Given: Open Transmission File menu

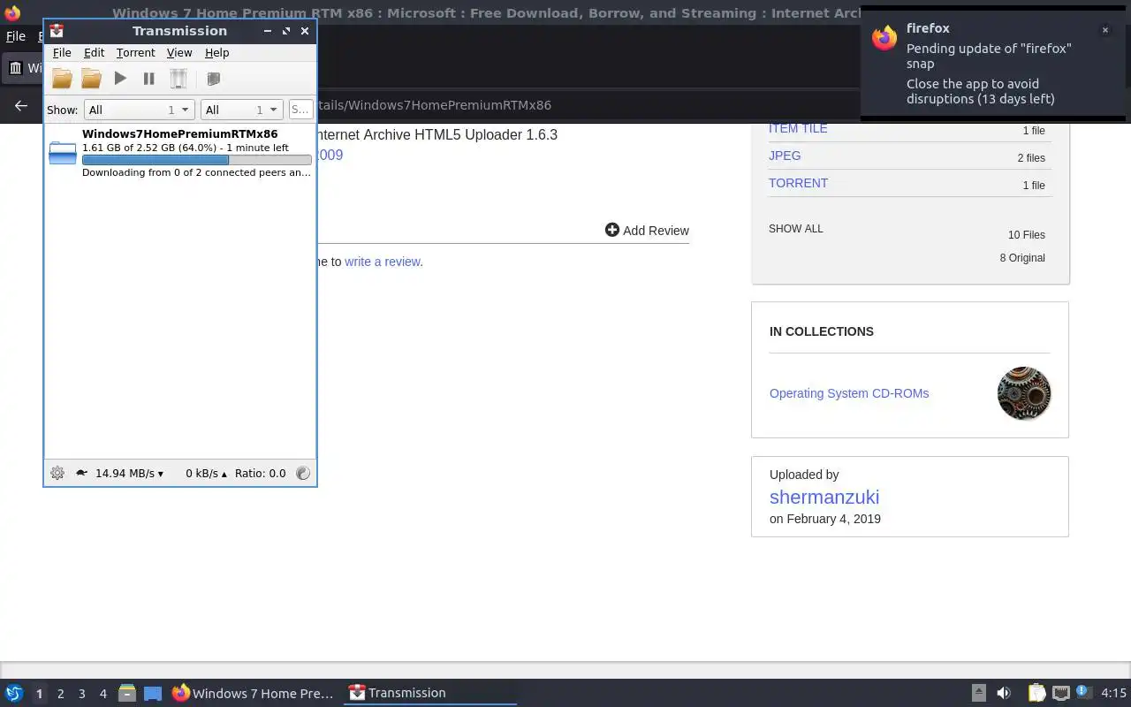Looking at the screenshot, I should pos(62,53).
